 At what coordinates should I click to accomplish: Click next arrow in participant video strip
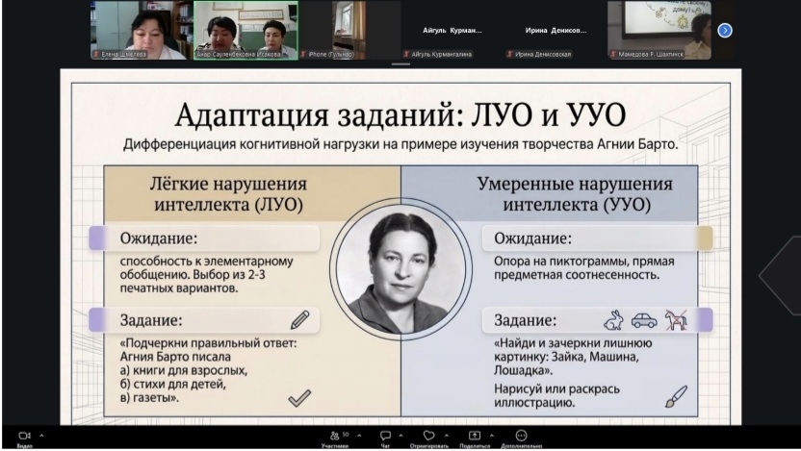[725, 30]
